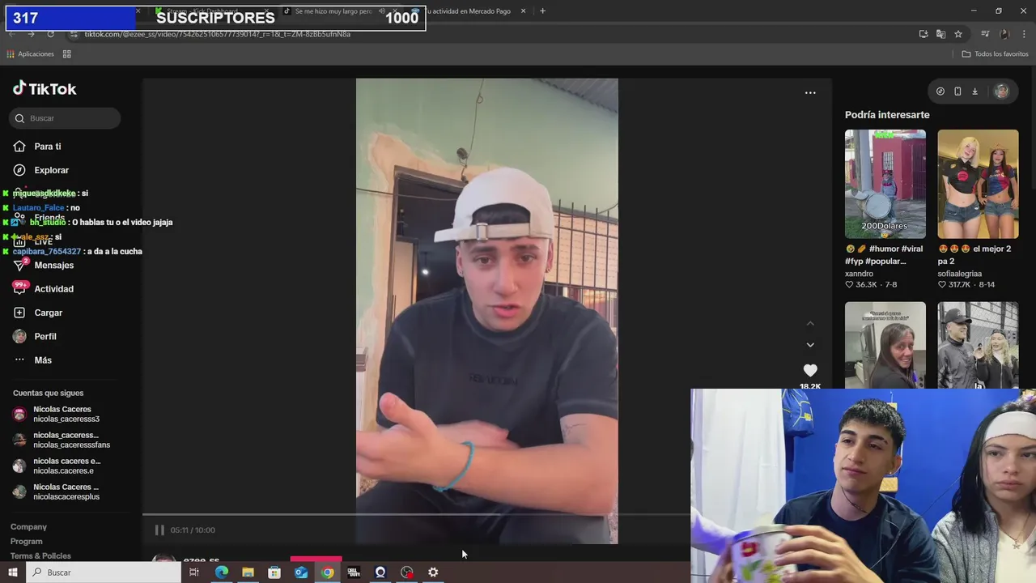
Task: Click the Windows taskbar Buscar search box
Action: [x=104, y=572]
